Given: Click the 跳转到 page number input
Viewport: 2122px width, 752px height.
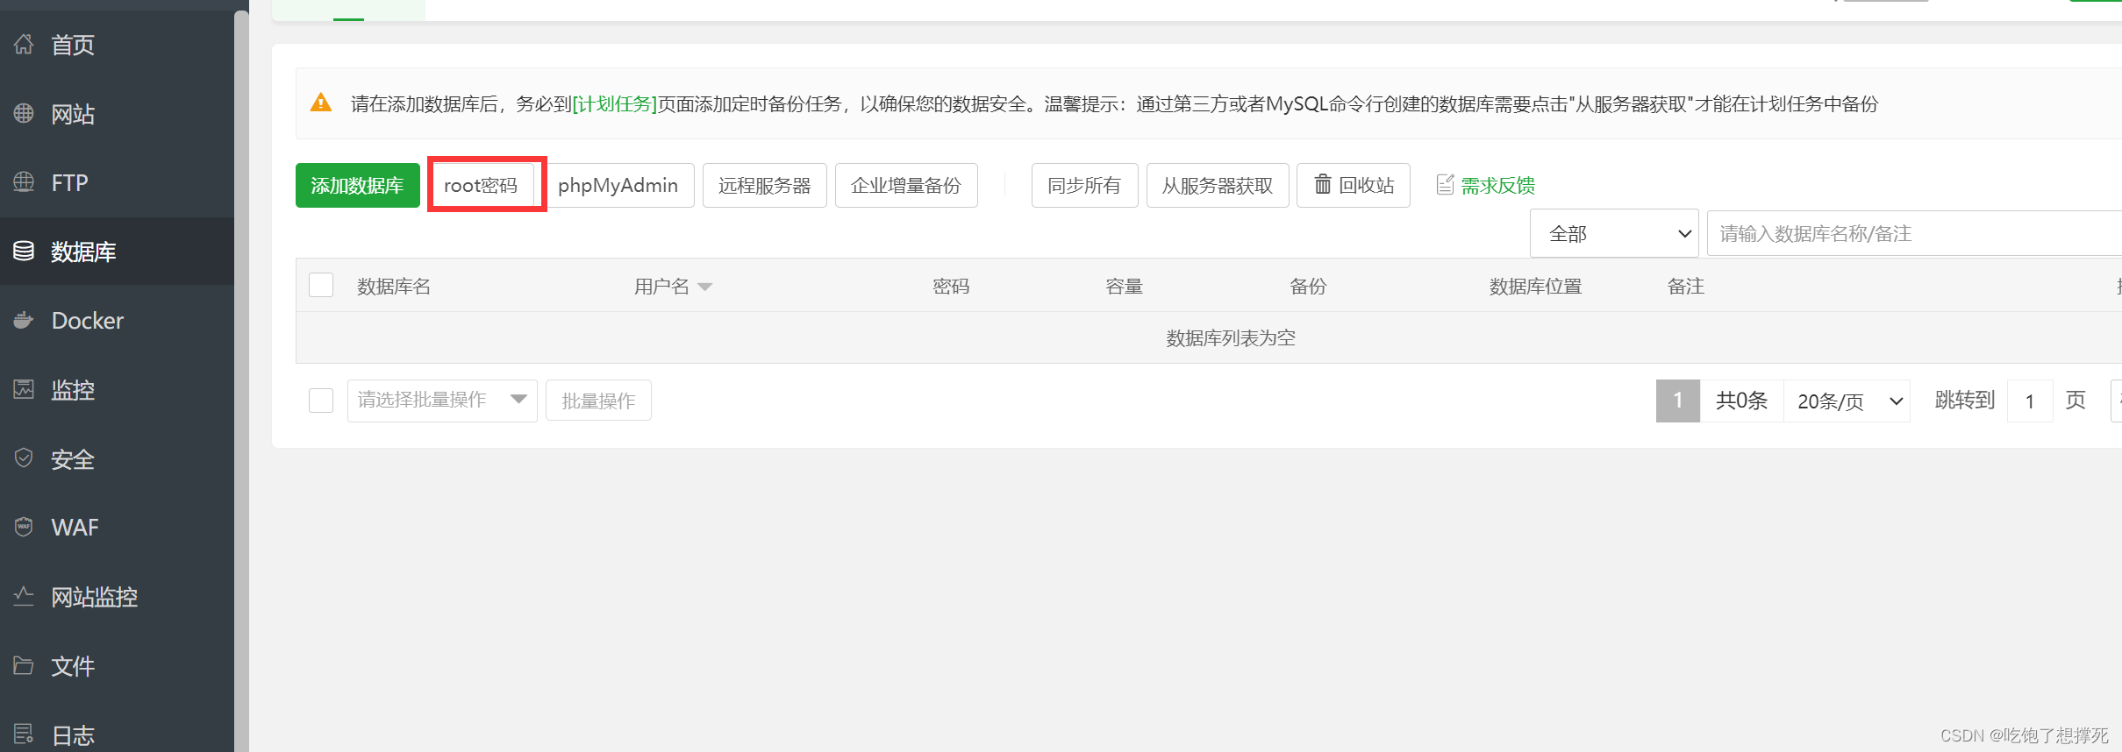Looking at the screenshot, I should coord(2030,401).
